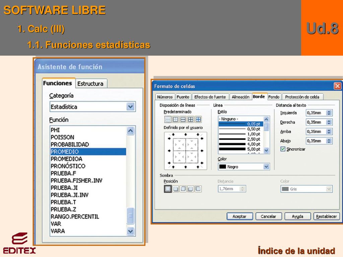Select the no-shadow position icon
This screenshot has height=257, width=343.
click(168, 189)
